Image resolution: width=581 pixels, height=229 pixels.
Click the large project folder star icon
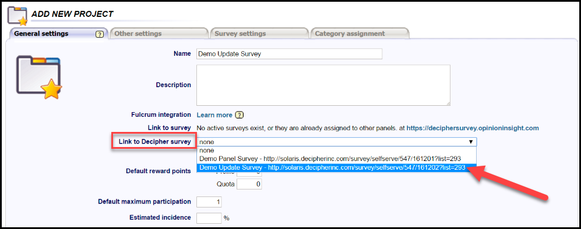pyautogui.click(x=39, y=77)
